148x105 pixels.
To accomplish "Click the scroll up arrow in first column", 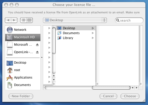I will pos(54,76).
